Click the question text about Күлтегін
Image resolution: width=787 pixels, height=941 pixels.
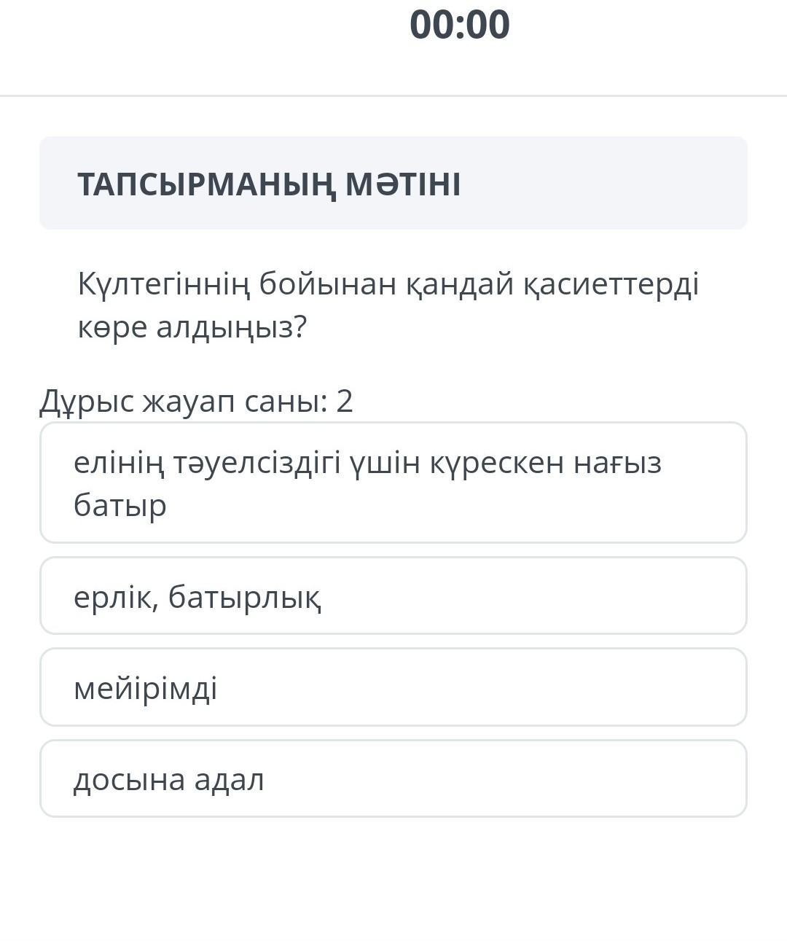[x=388, y=305]
